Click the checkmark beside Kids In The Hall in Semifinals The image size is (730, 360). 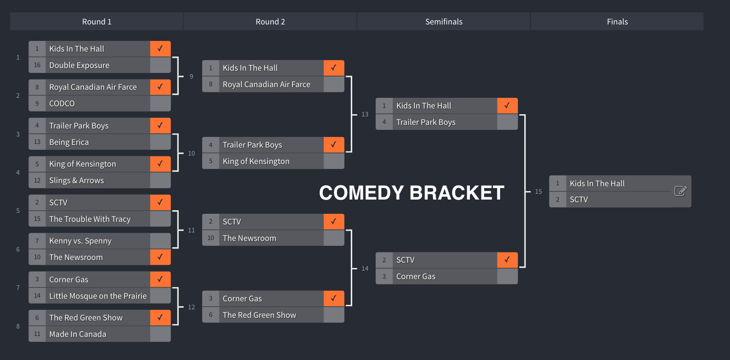(507, 106)
